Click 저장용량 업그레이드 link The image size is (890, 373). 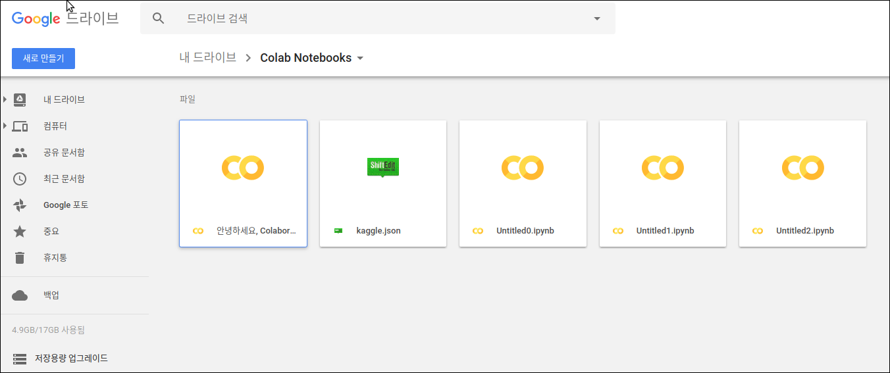coord(71,359)
